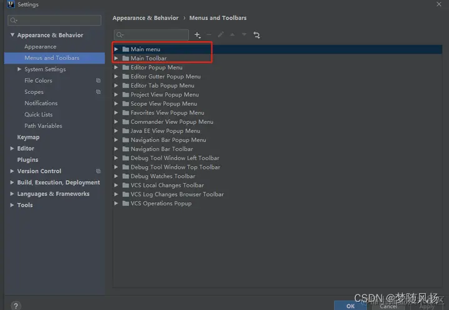Click the move down arrow icon
This screenshot has width=449, height=310.
click(244, 35)
